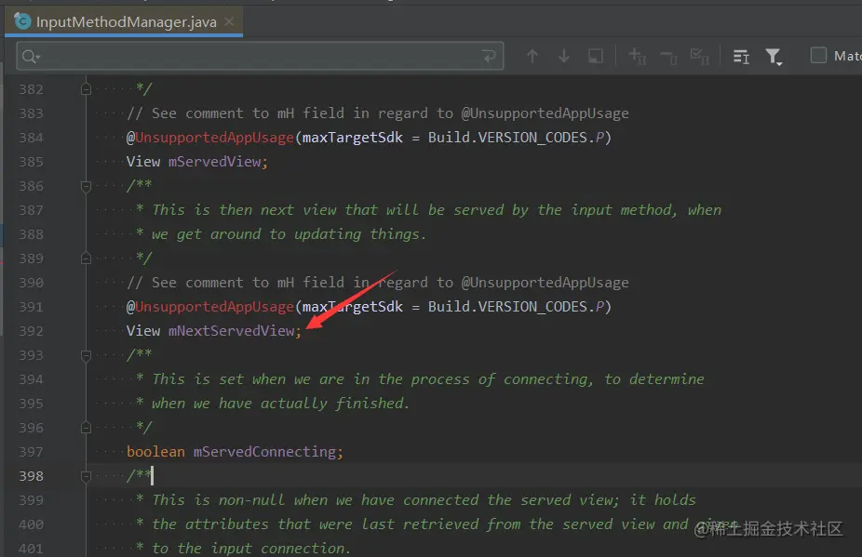This screenshot has width=862, height=557.
Task: Click comment 'when we have actually finished.'
Action: [280, 404]
